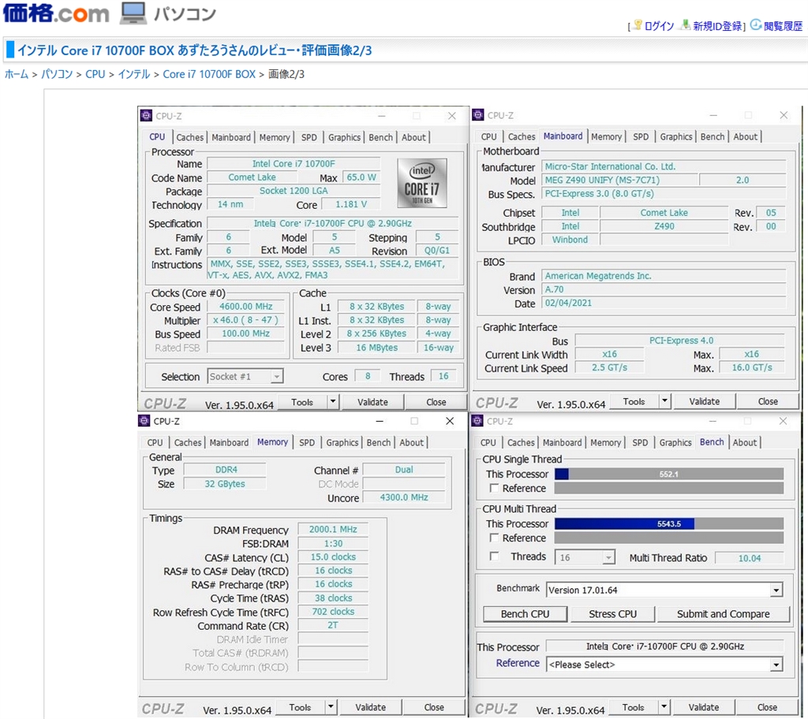
Task: Enable the Threads checkbox in Bench
Action: click(494, 557)
